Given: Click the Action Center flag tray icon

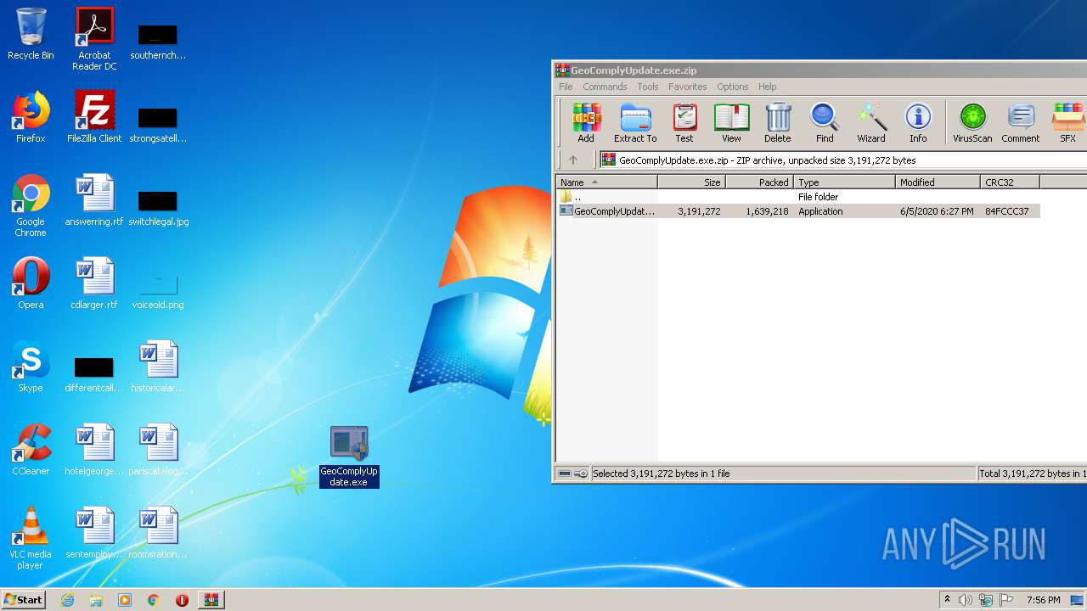Looking at the screenshot, I should click(x=1006, y=600).
